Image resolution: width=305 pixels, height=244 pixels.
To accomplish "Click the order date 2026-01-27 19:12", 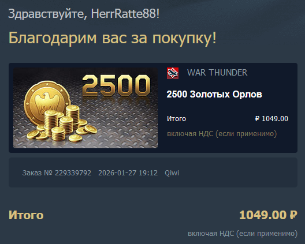I will click(x=128, y=173).
